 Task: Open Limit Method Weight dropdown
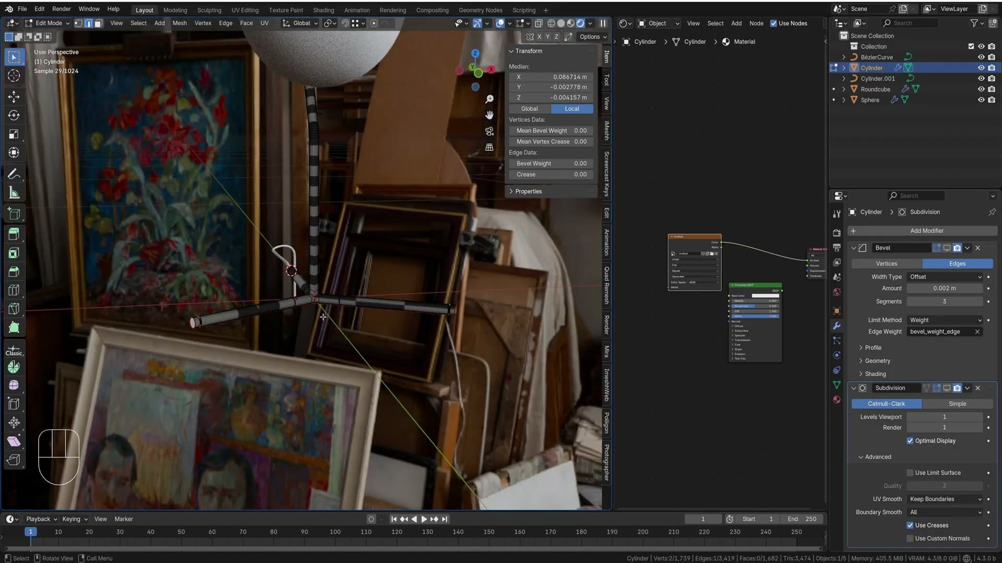945,320
